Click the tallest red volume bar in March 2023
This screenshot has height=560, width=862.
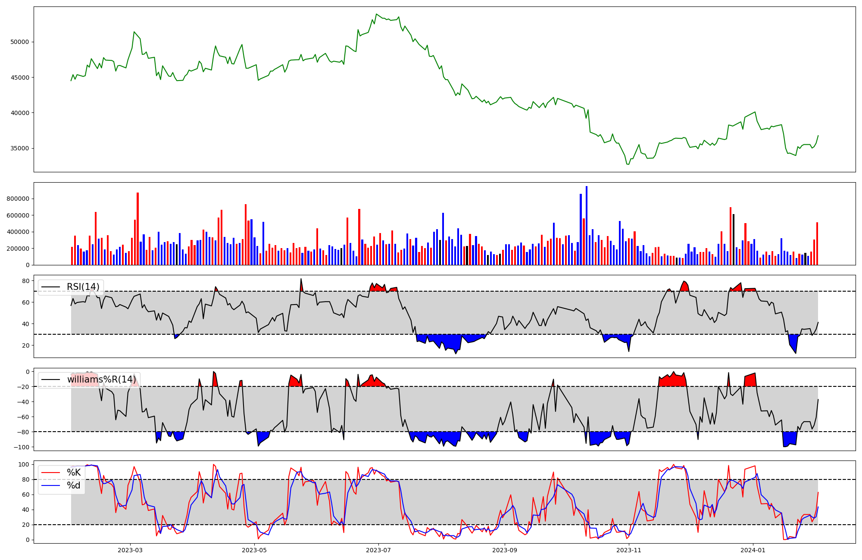pos(137,229)
